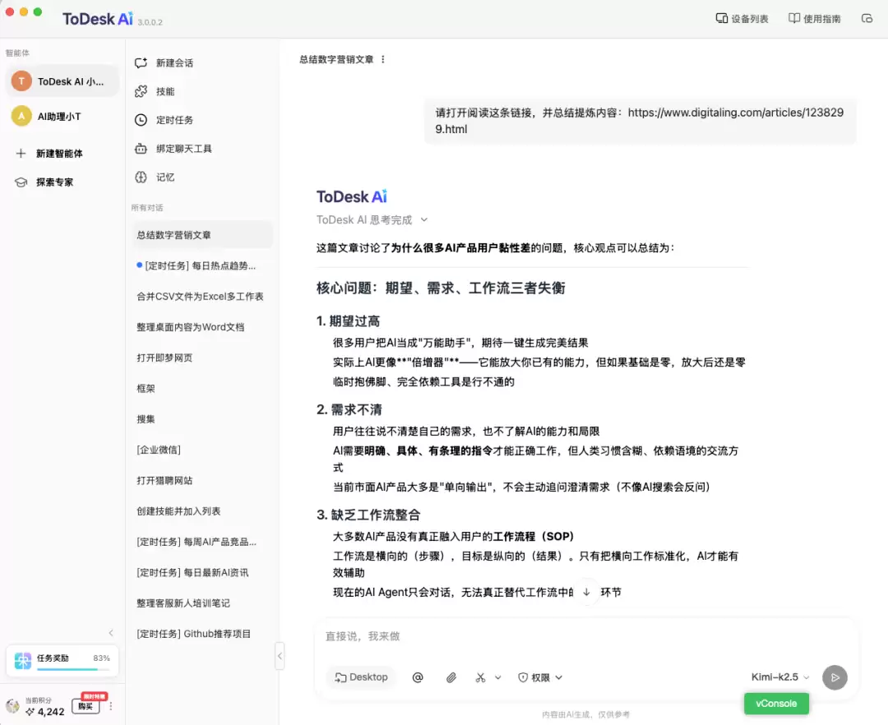
Task: Open 定时任务 scheduled tasks
Action: click(164, 120)
